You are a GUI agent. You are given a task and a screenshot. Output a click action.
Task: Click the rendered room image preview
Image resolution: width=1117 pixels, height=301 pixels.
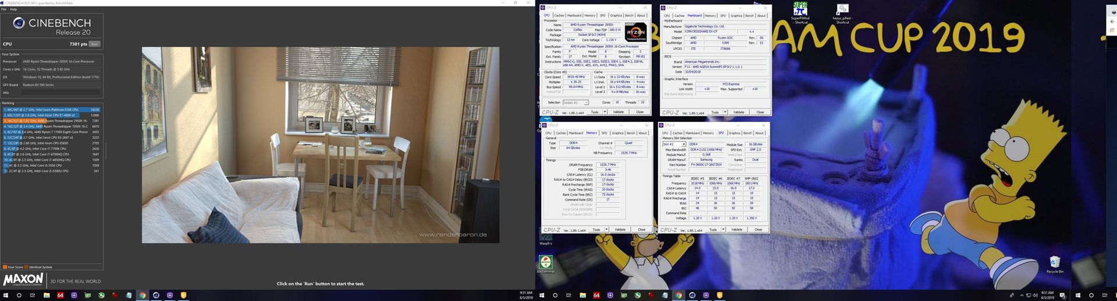[x=321, y=145]
